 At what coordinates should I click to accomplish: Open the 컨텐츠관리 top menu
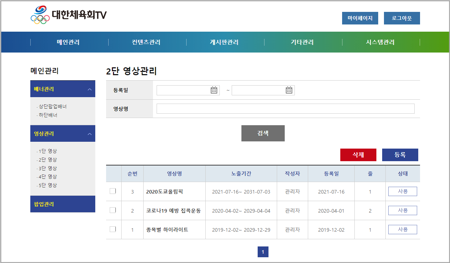(x=146, y=42)
